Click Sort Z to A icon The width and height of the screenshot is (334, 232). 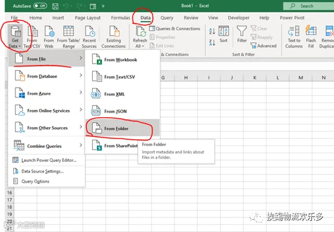212,42
